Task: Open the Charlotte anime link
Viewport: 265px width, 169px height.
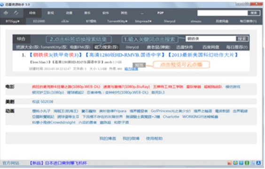Action: tap(171, 117)
